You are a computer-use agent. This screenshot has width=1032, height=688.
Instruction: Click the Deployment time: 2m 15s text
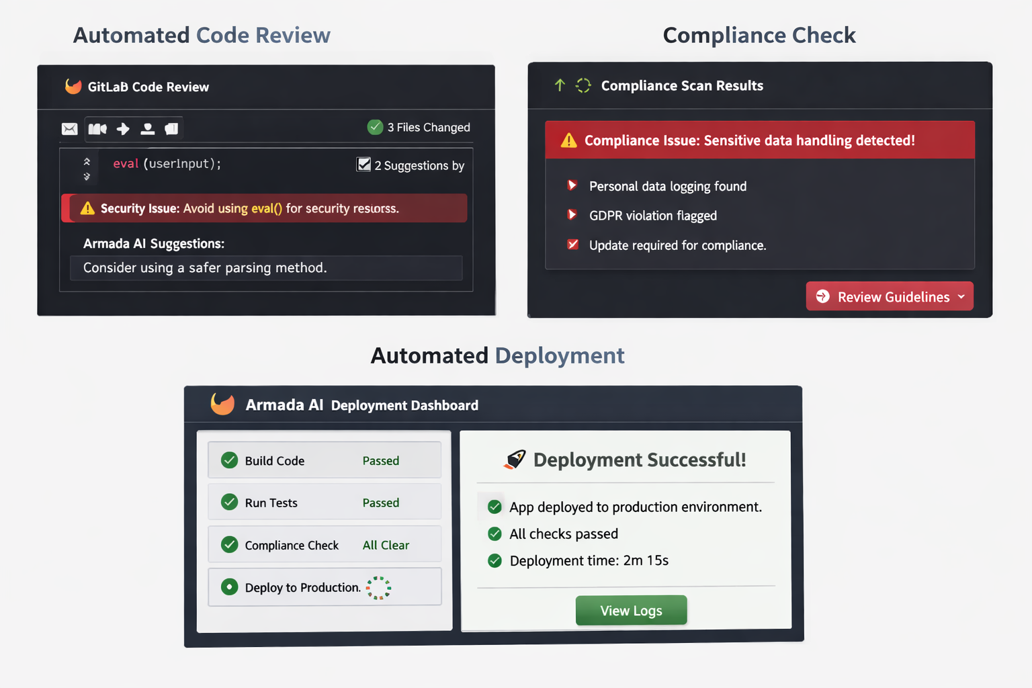pos(589,560)
